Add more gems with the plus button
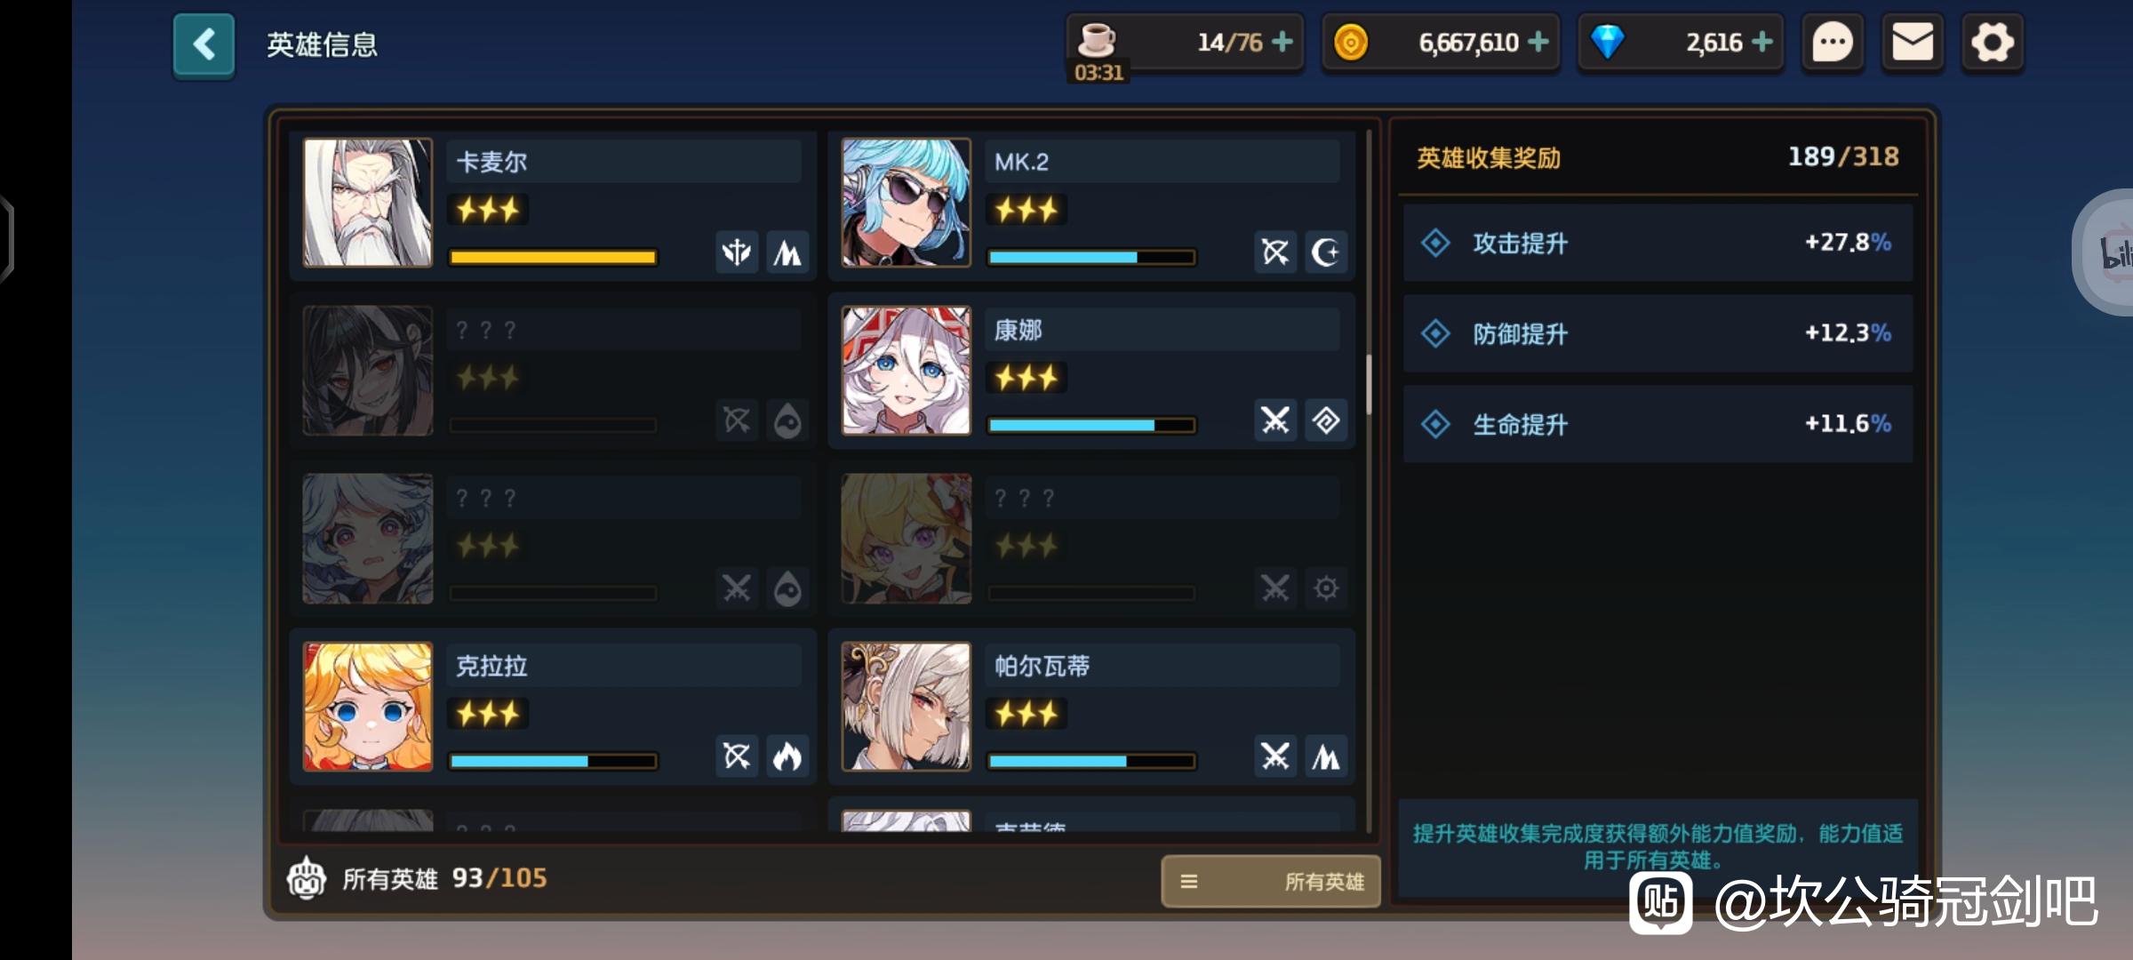 tap(1762, 42)
